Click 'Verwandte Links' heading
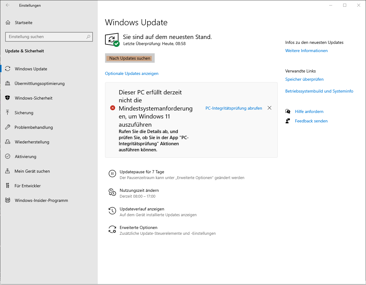Image resolution: width=366 pixels, height=285 pixels. click(x=301, y=71)
